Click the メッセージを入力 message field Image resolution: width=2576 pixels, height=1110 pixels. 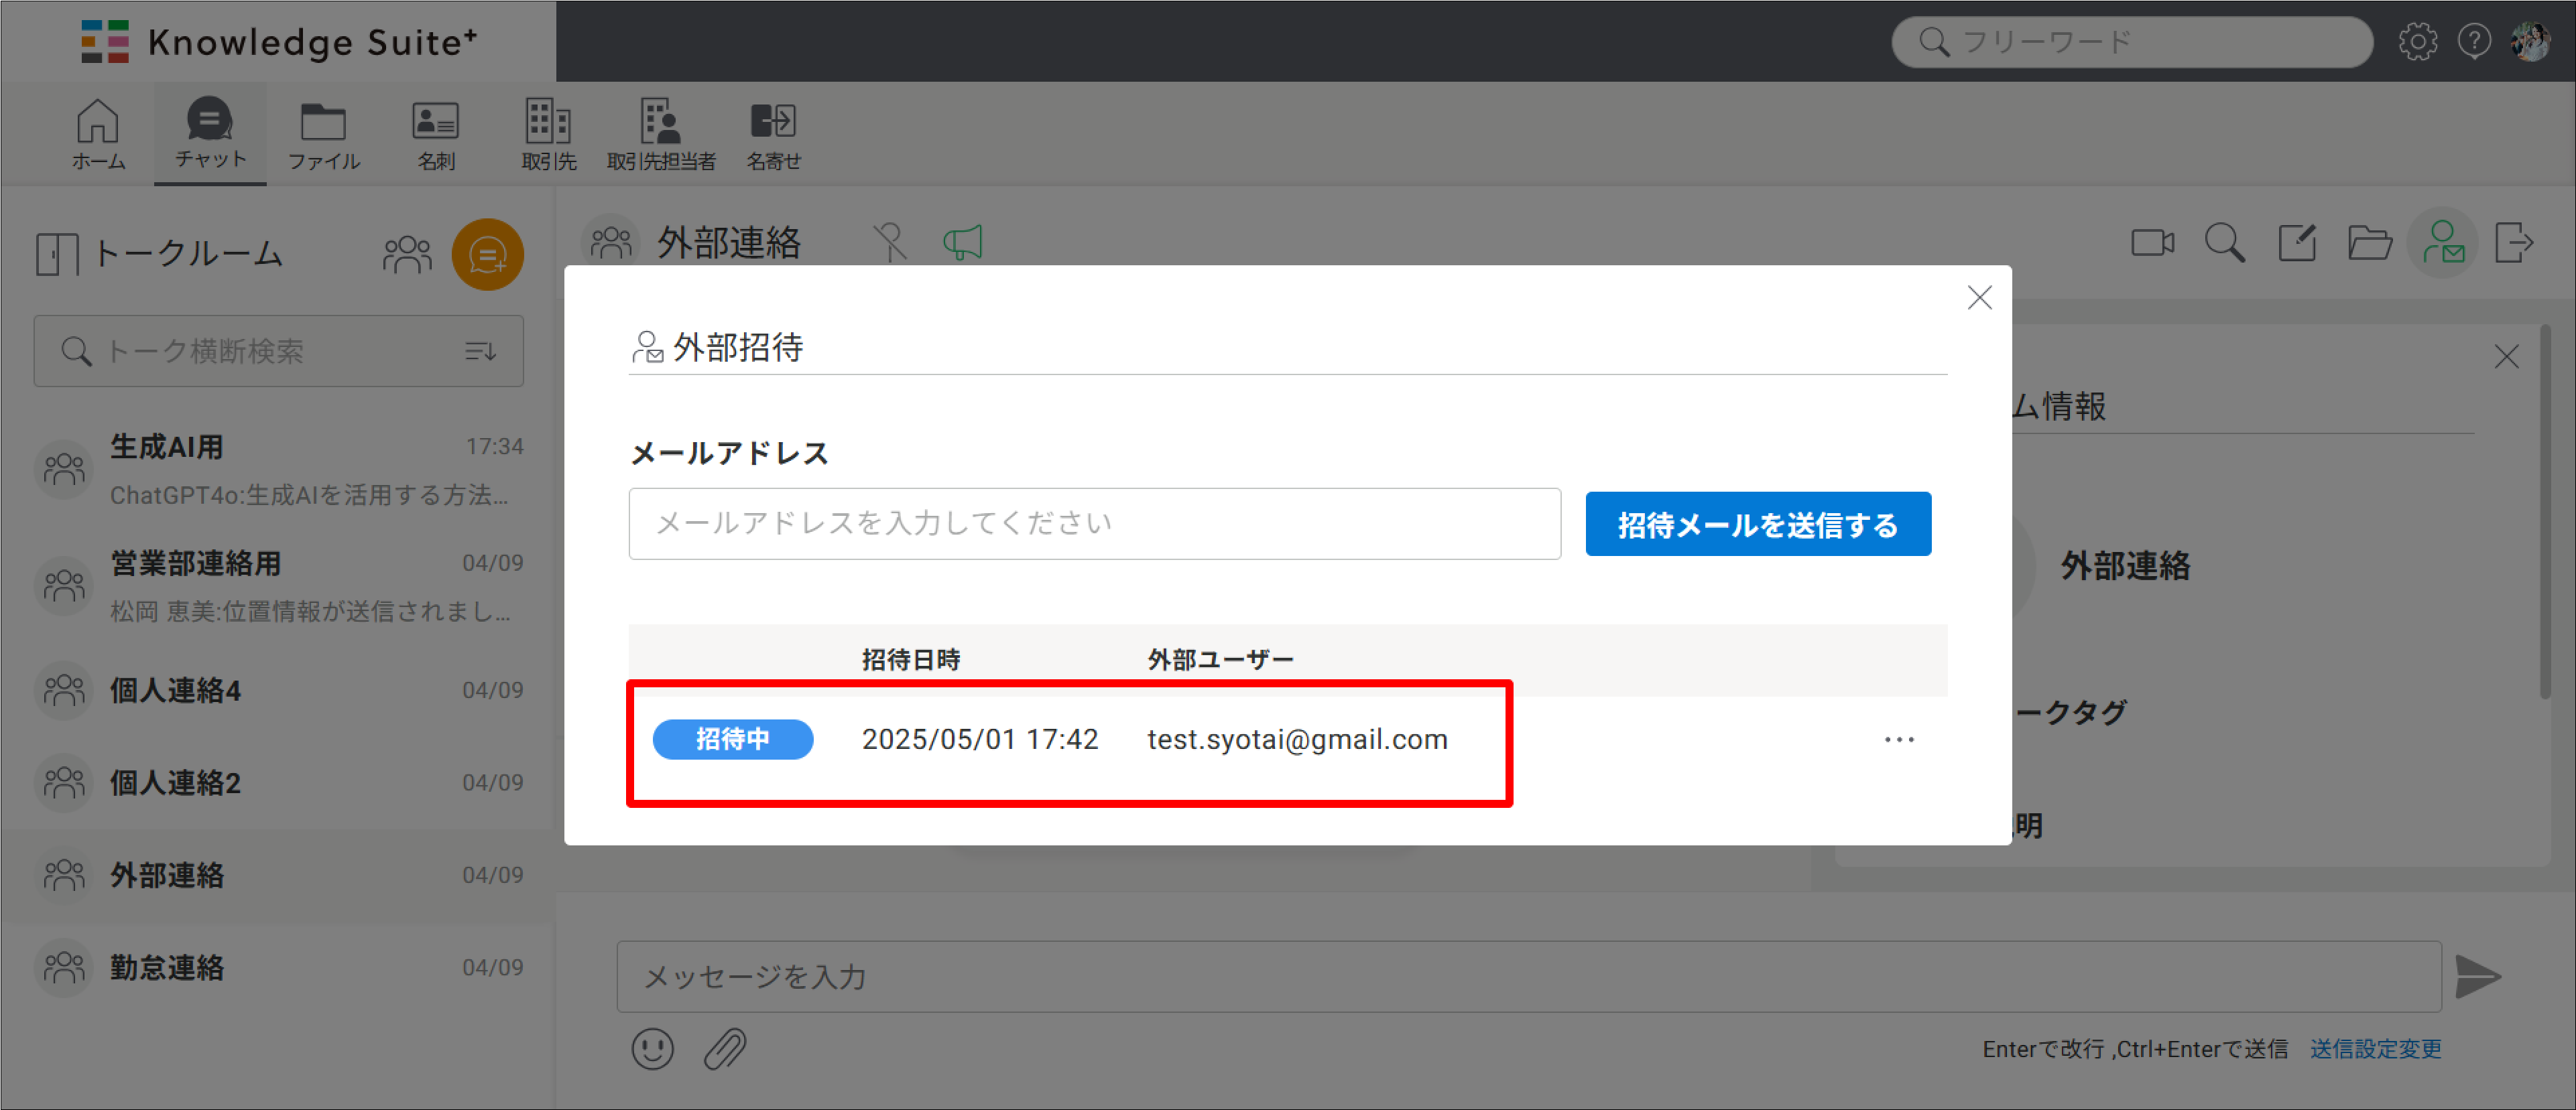pyautogui.click(x=1529, y=976)
